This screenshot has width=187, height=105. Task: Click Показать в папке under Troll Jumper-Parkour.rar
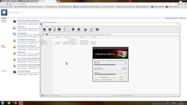pos(22,74)
